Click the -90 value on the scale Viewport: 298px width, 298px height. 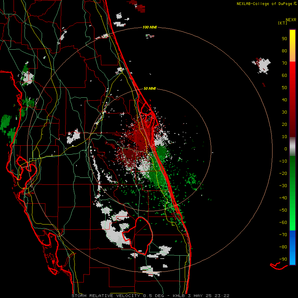(283, 259)
